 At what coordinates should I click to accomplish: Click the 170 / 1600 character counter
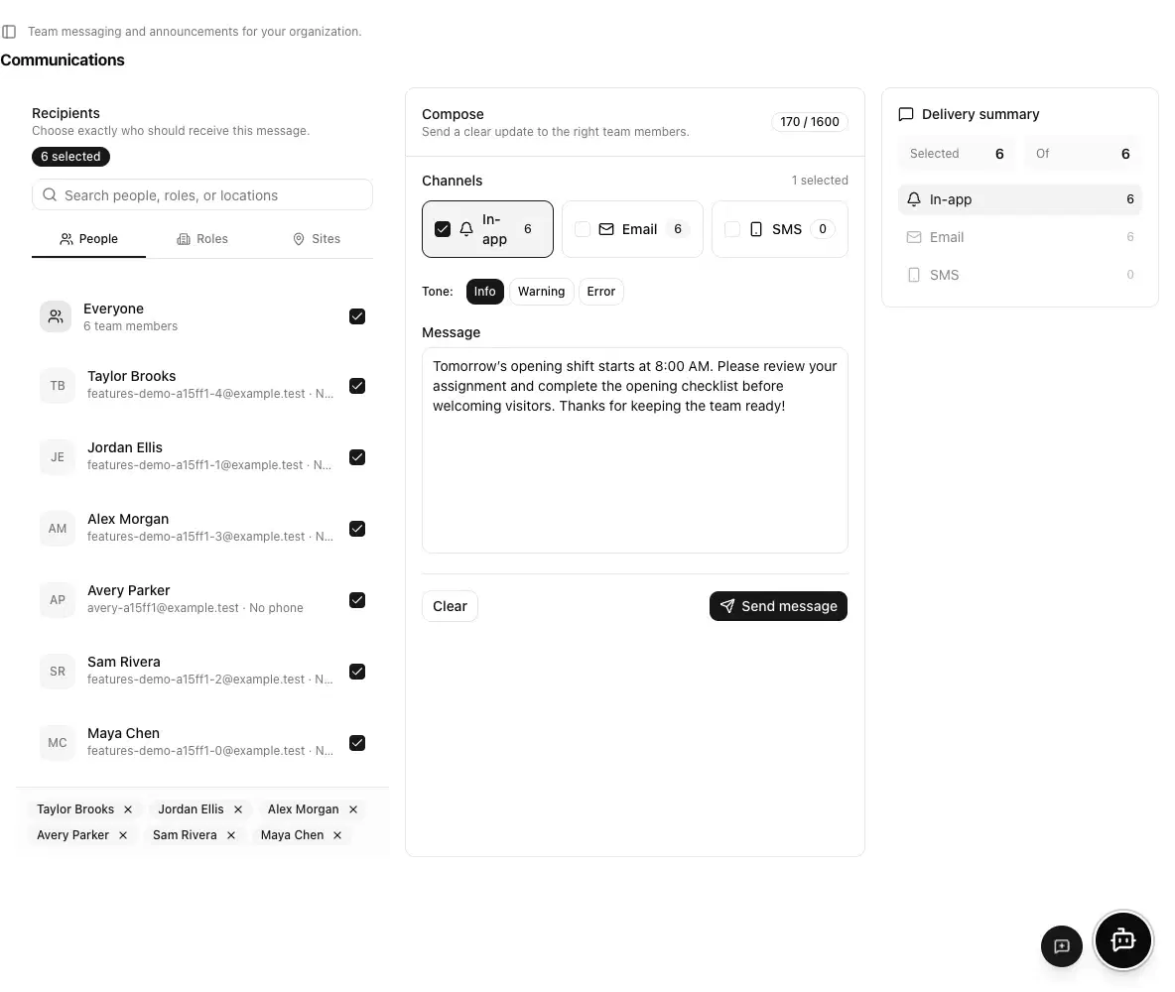pos(810,122)
